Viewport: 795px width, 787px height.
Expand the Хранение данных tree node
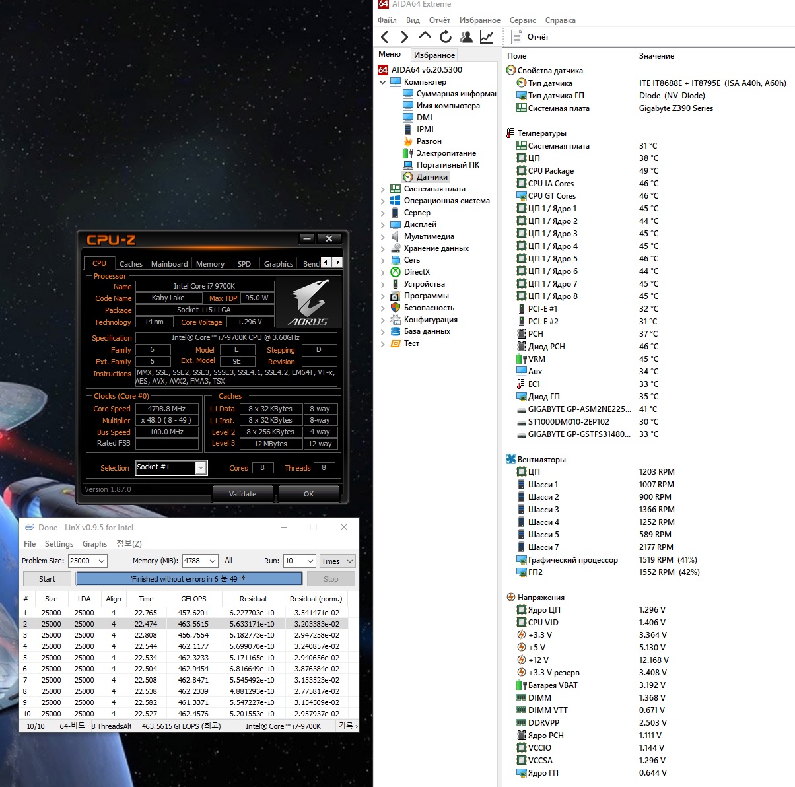point(383,249)
